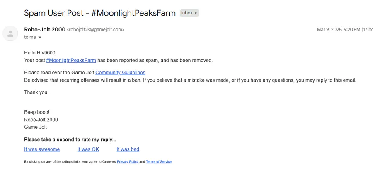Image resolution: width=373 pixels, height=175 pixels.
Task: Click the email subject heading
Action: coord(100,13)
